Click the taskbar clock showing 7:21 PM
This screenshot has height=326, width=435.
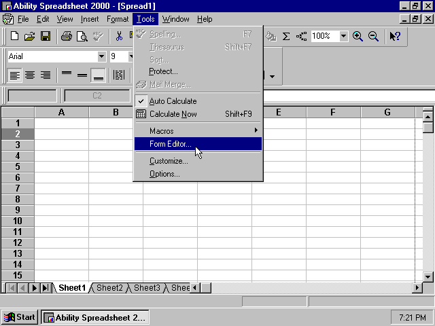[413, 317]
